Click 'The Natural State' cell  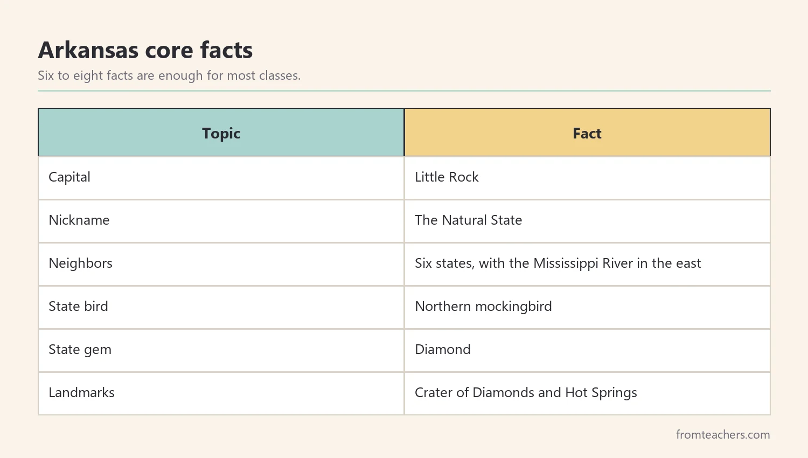pos(587,221)
